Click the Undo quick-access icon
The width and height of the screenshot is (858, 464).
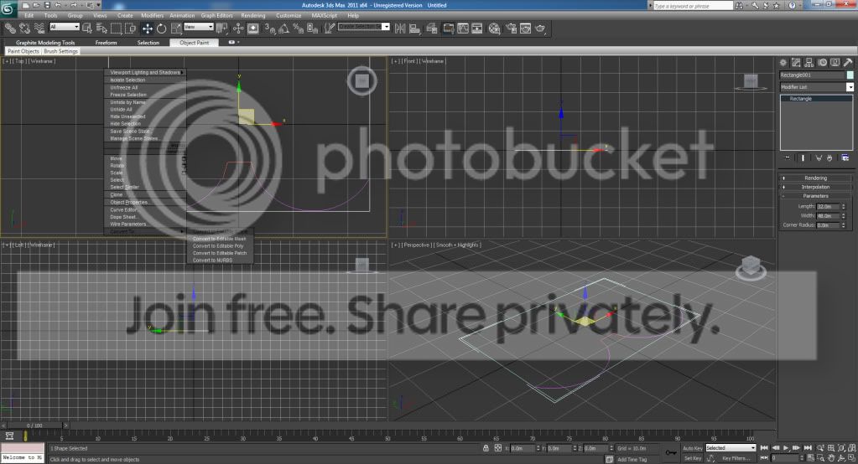click(x=59, y=6)
